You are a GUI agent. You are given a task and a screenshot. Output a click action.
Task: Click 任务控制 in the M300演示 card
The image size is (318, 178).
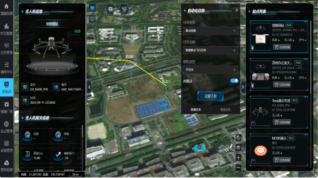coord(282,160)
